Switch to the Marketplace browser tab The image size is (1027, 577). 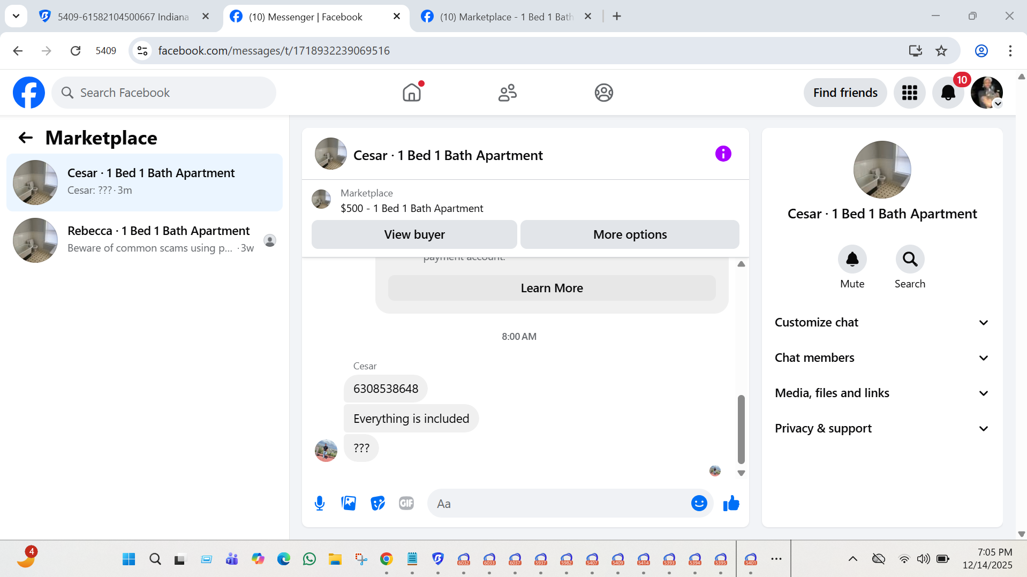click(505, 17)
